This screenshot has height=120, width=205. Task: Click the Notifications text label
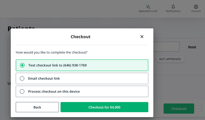click(x=173, y=11)
